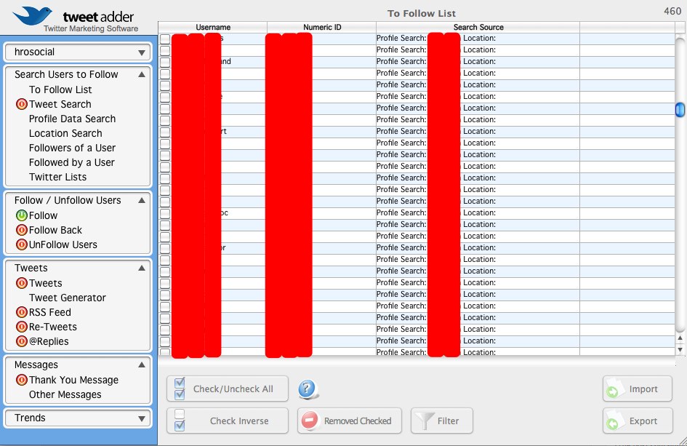
Task: Select Followed by a User
Action: 72,162
